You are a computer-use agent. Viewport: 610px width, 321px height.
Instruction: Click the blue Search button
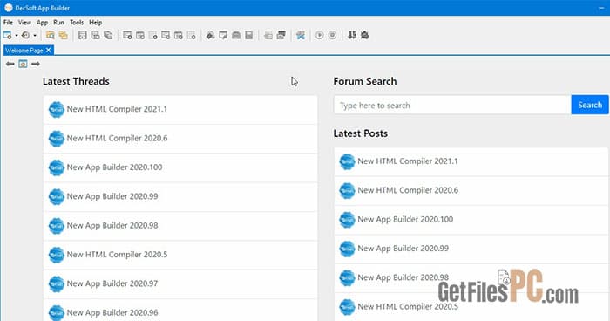[590, 105]
